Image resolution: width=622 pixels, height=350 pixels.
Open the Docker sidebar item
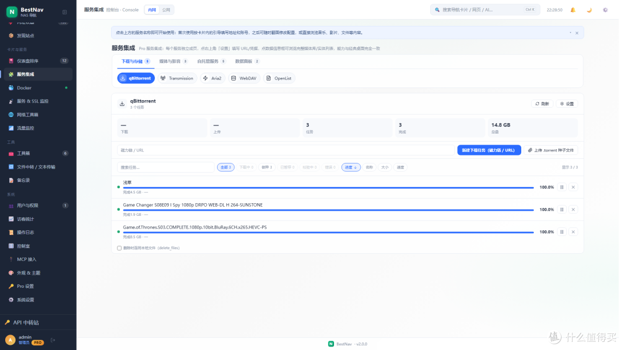coord(38,87)
